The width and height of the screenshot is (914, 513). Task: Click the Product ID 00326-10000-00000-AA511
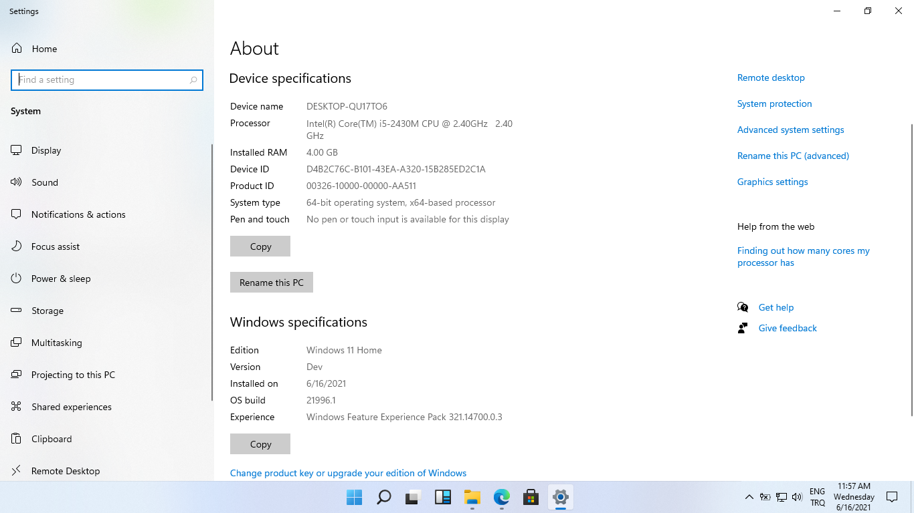pyautogui.click(x=361, y=186)
